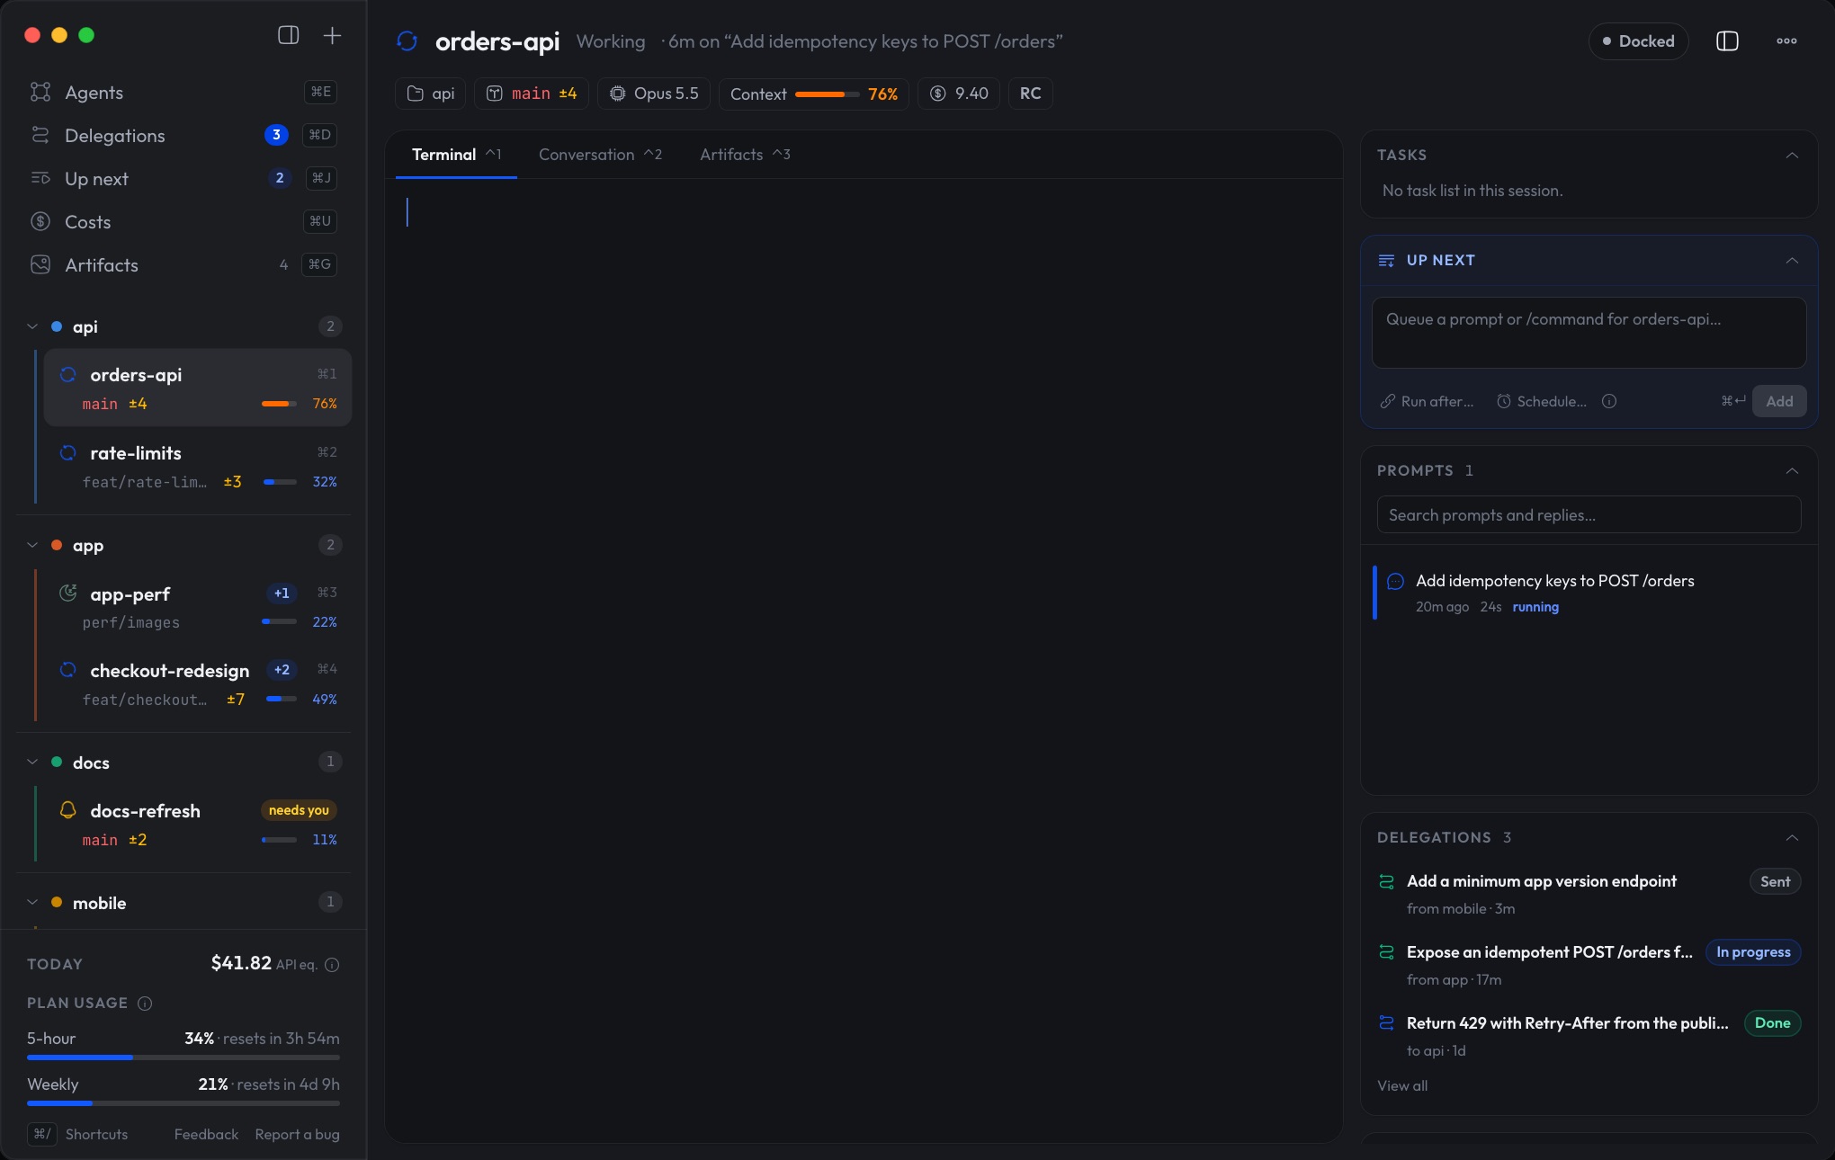Click Run after... option
Viewport: 1835px width, 1160px height.
(1428, 401)
